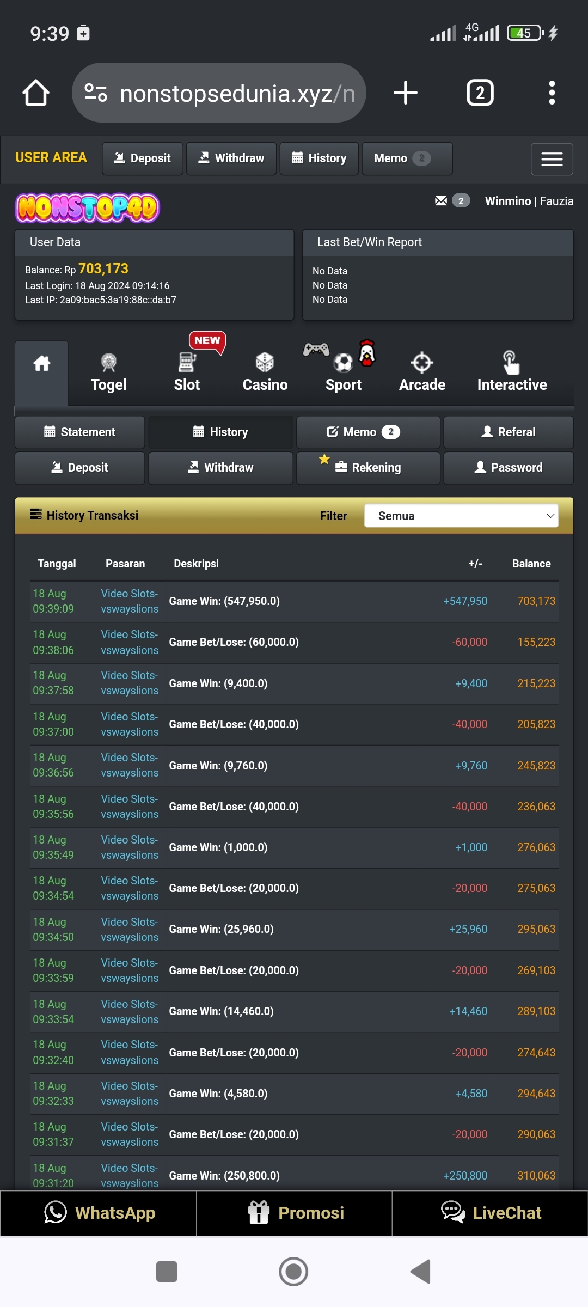Image resolution: width=588 pixels, height=1307 pixels.
Task: Open the Statement page
Action: (x=80, y=432)
